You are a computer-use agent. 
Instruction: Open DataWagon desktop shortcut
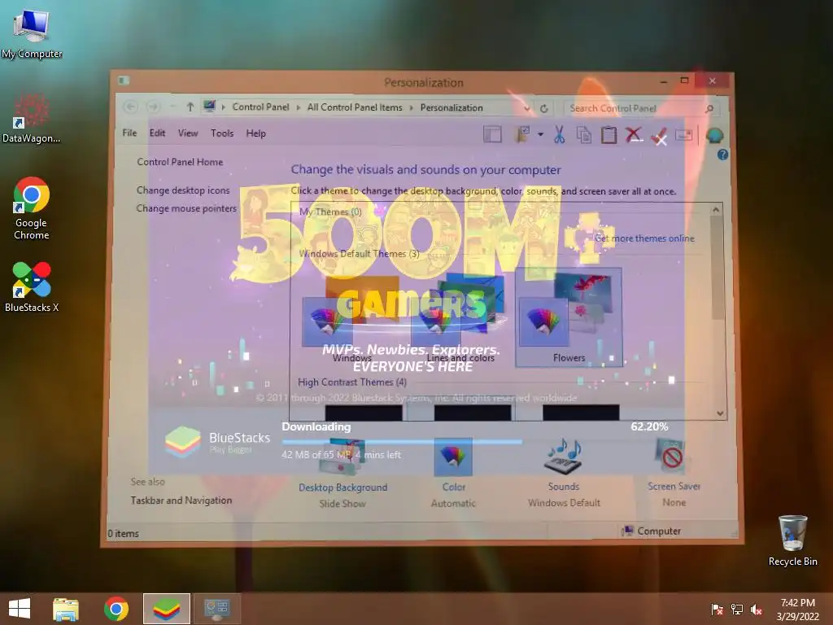[31, 118]
